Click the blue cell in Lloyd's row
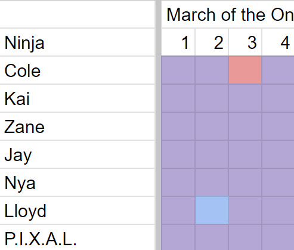Screen dimensions: 294x250 tap(212, 211)
